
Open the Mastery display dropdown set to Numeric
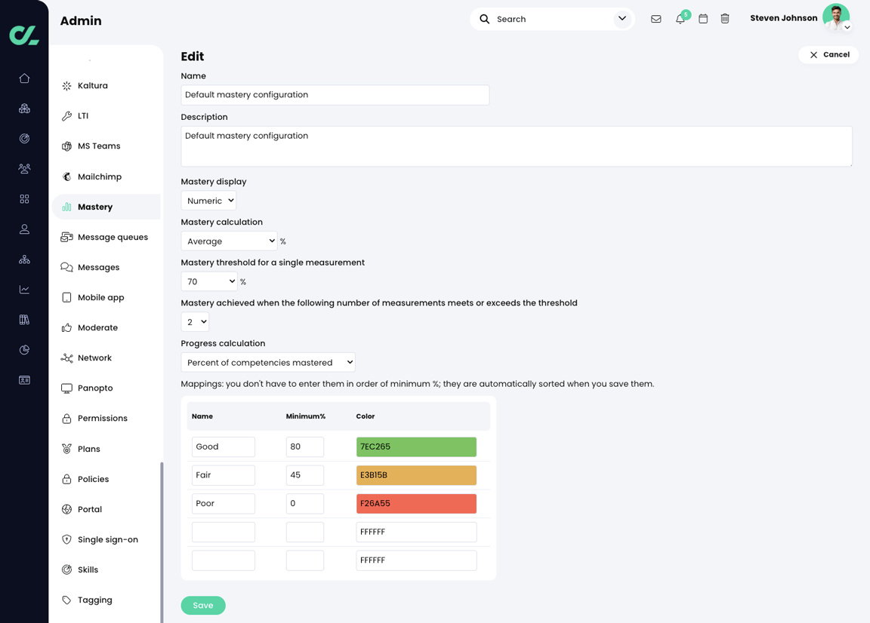(x=208, y=201)
